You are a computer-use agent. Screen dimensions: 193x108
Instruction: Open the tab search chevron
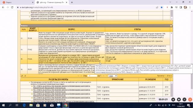[x=170, y=2]
